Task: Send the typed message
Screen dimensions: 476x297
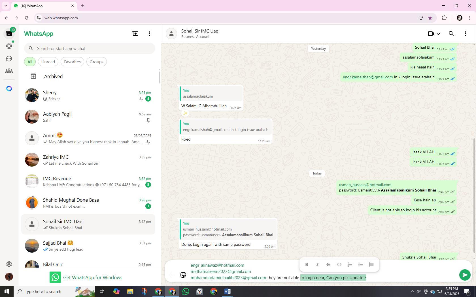Action: [465, 275]
